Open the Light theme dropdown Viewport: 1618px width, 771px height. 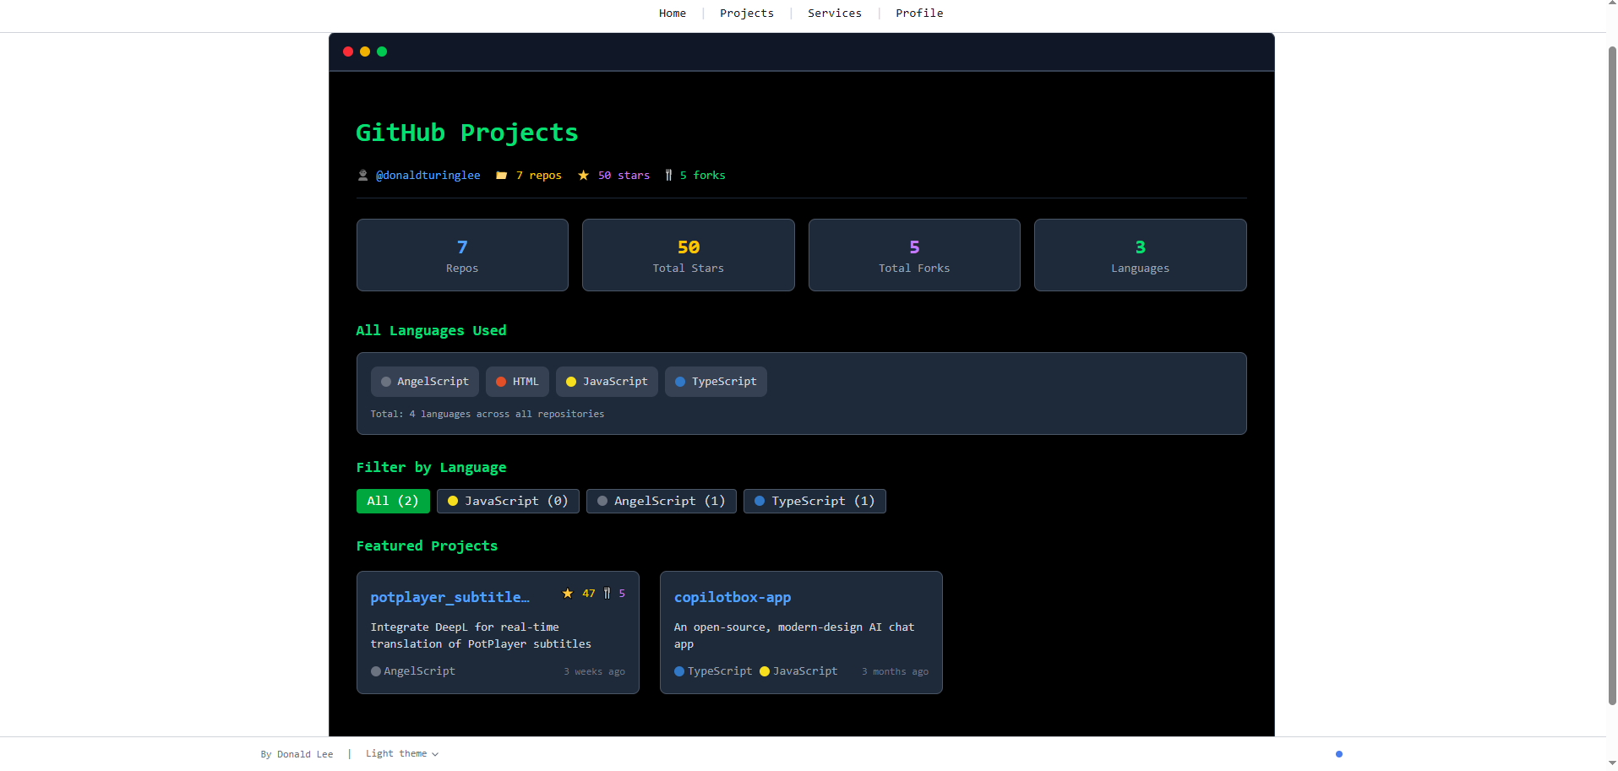pos(402,754)
